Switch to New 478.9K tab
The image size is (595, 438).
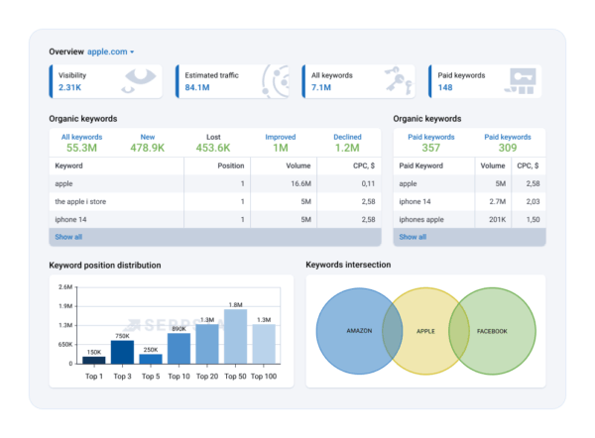tap(147, 143)
